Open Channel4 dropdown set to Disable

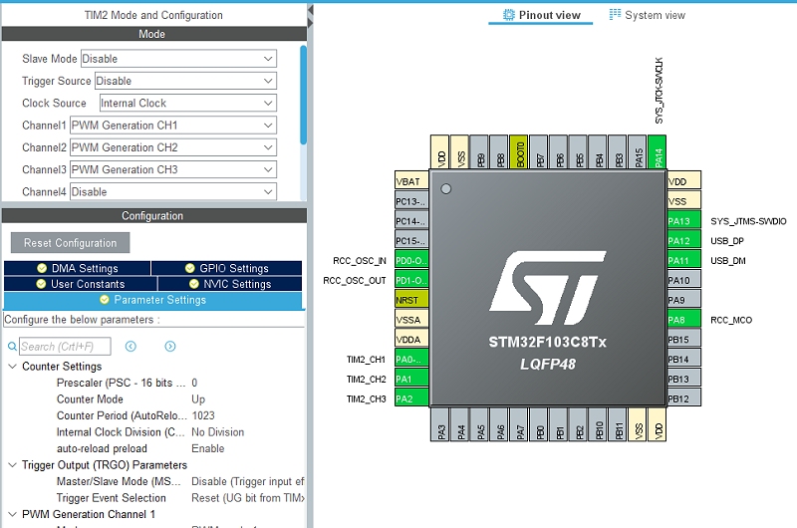(x=172, y=191)
